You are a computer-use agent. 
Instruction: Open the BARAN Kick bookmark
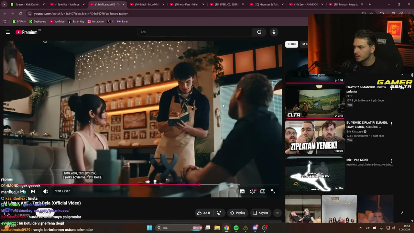click(19, 22)
